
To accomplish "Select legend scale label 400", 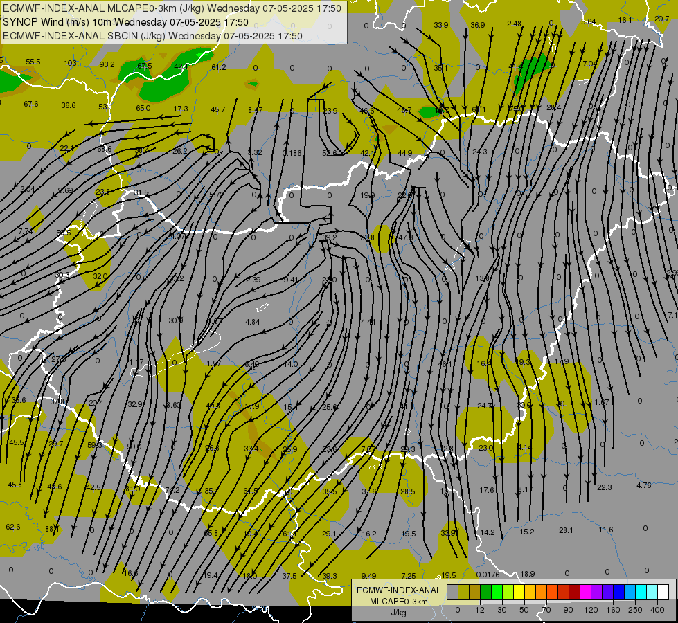I will pyautogui.click(x=657, y=610).
